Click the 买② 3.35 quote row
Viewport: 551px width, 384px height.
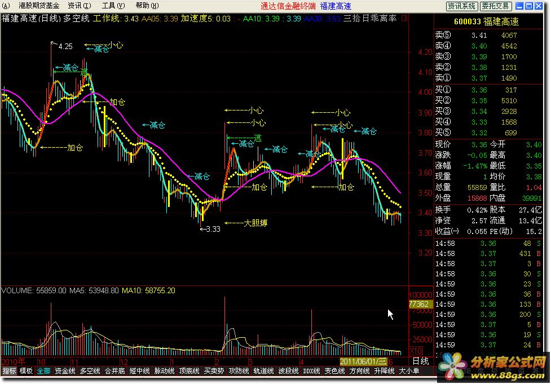pos(489,101)
